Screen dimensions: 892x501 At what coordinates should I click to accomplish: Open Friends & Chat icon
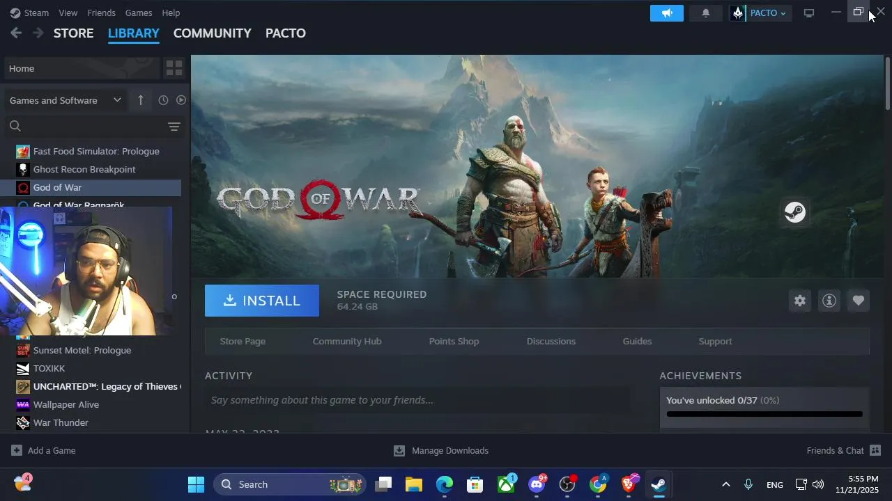coord(876,450)
